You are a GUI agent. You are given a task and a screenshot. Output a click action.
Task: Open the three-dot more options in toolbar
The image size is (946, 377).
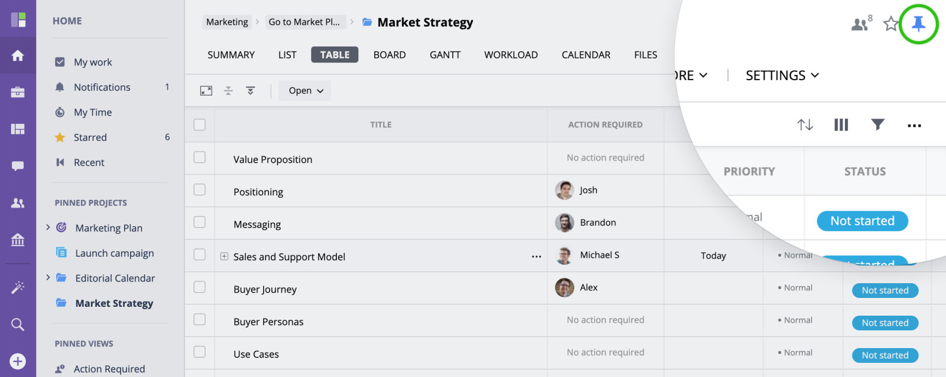click(x=914, y=125)
